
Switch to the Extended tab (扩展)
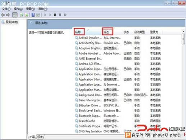(32, 137)
